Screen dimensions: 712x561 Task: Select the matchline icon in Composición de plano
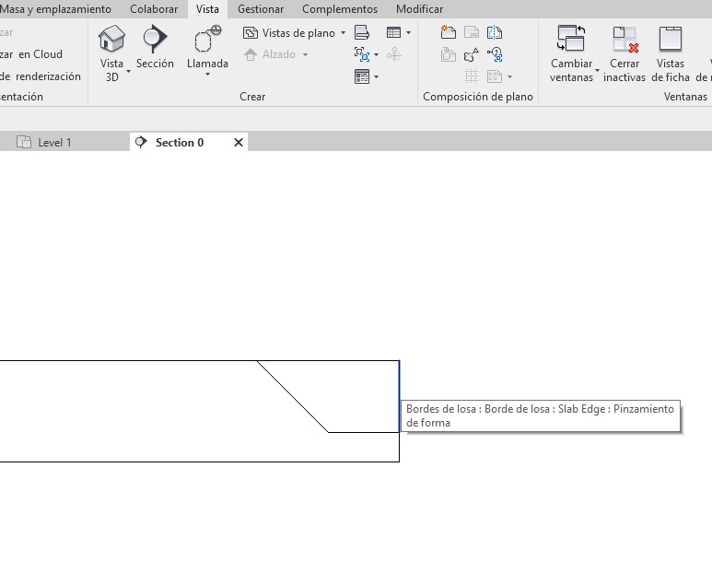point(495,32)
